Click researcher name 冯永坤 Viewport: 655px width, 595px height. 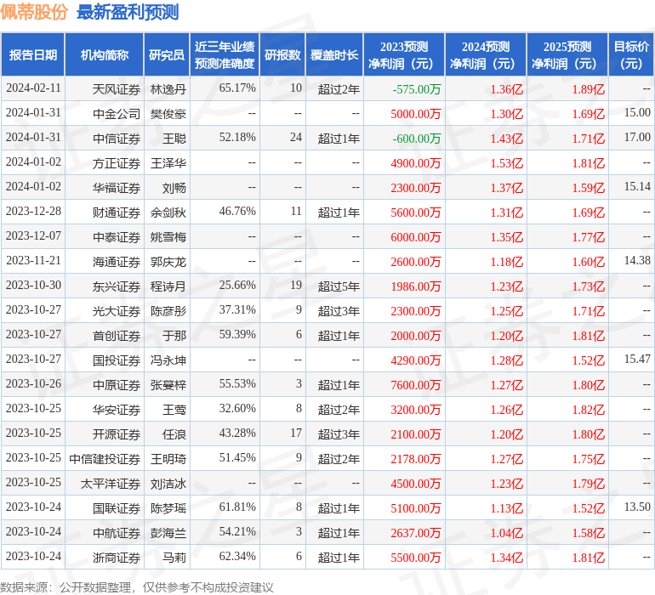point(168,360)
